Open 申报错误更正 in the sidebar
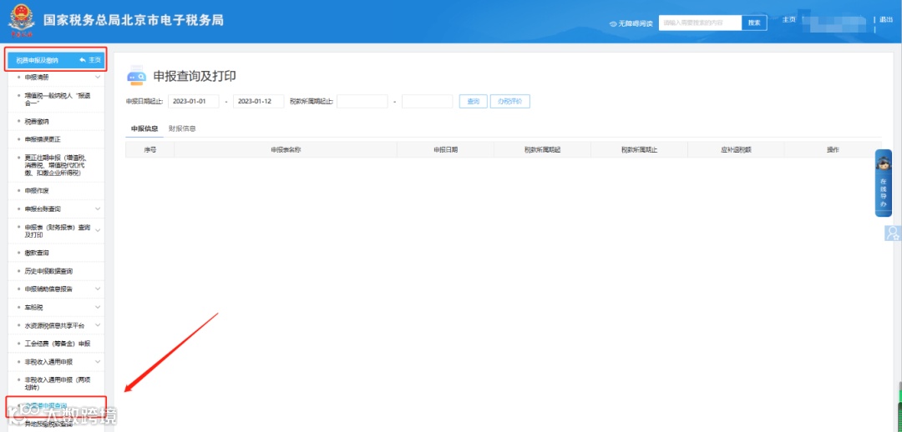Screen dimensions: 902x432 pyautogui.click(x=43, y=139)
